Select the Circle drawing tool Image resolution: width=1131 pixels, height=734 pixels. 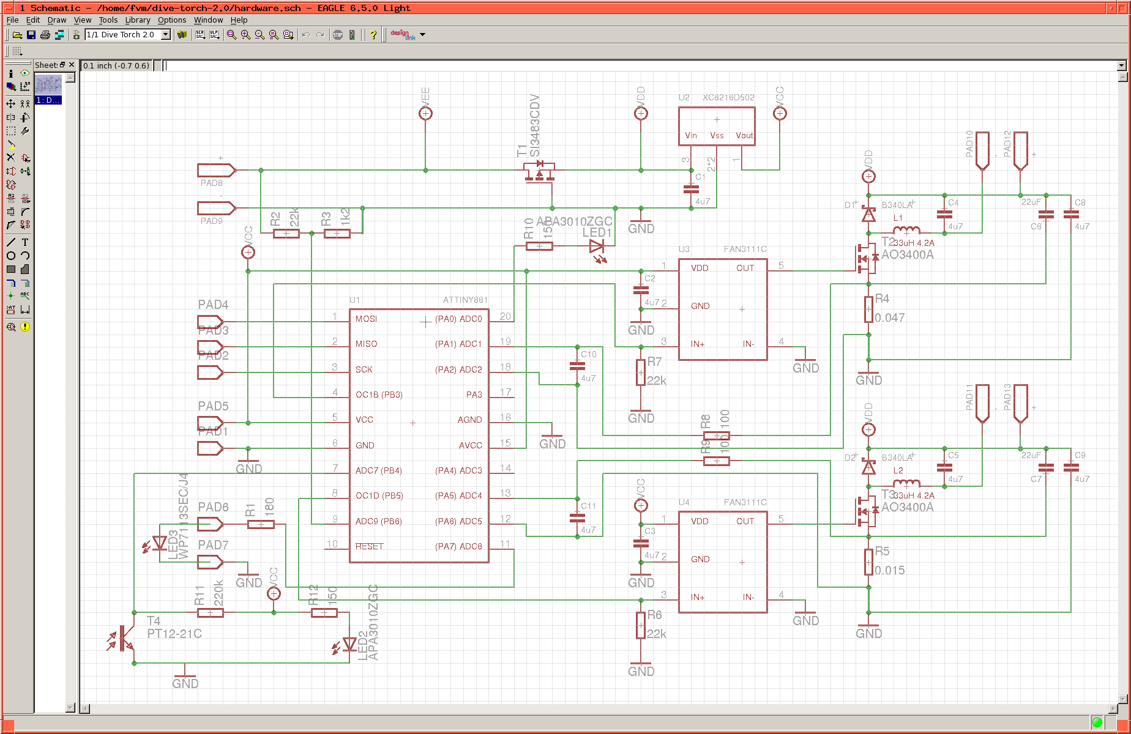[11, 256]
